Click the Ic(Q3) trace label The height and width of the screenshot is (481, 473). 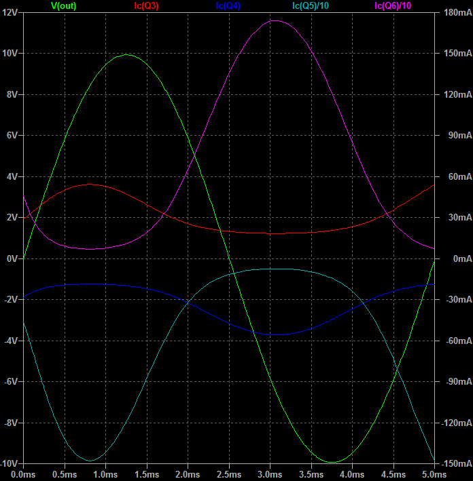146,6
